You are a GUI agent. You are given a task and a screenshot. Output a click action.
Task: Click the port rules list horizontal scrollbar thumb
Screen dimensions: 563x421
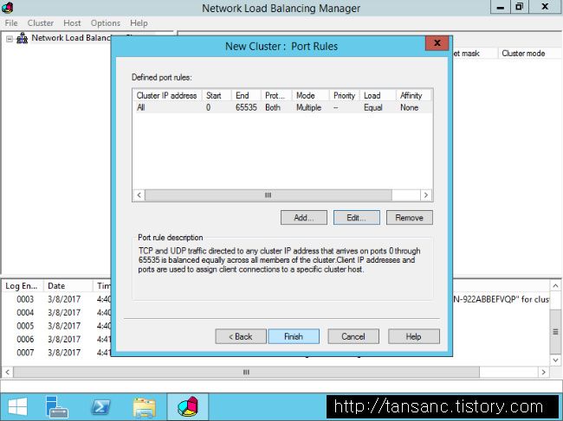pyautogui.click(x=269, y=195)
